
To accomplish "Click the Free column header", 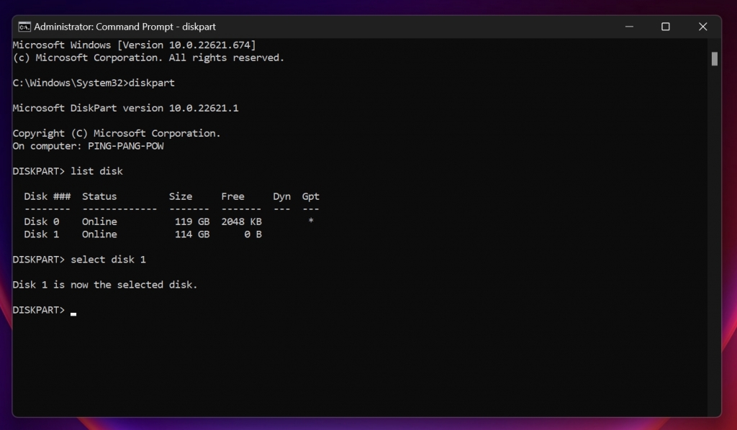I will click(232, 196).
